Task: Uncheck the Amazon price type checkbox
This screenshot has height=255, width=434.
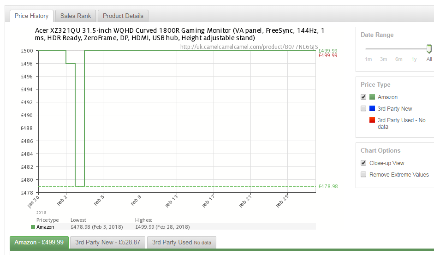Action: (x=363, y=97)
